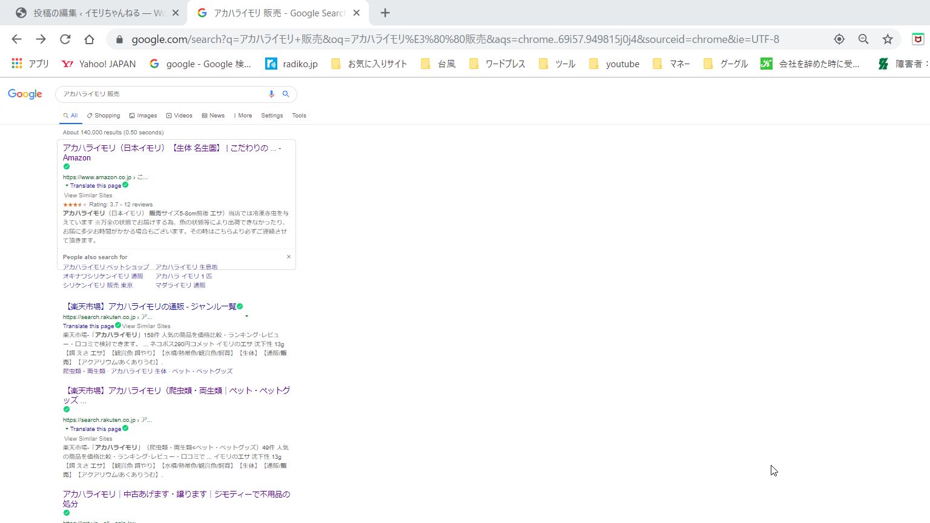Start voice search with microphone icon
This screenshot has height=523, width=930.
click(271, 94)
